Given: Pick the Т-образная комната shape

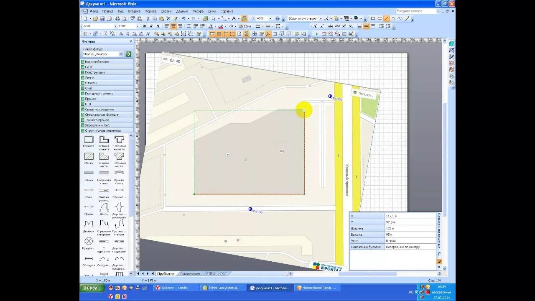Looking at the screenshot, I should coord(119,143).
